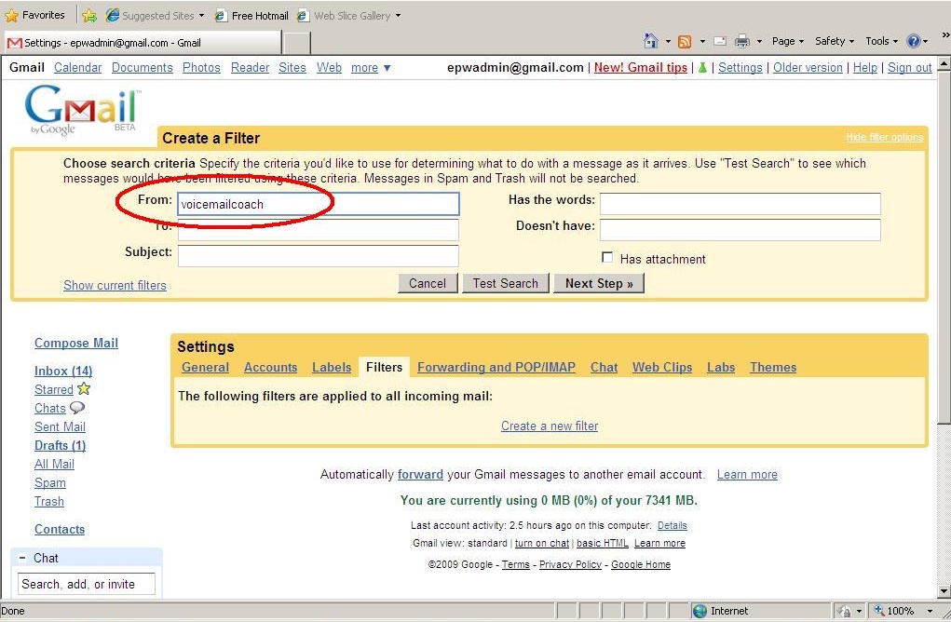Open the Tools menu dropdown
Screen dimensions: 951x622
click(x=881, y=41)
